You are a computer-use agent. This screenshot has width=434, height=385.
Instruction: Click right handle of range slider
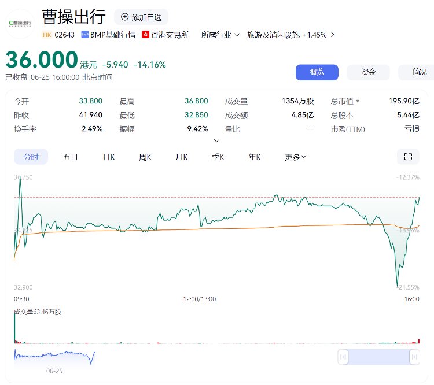pos(414,357)
